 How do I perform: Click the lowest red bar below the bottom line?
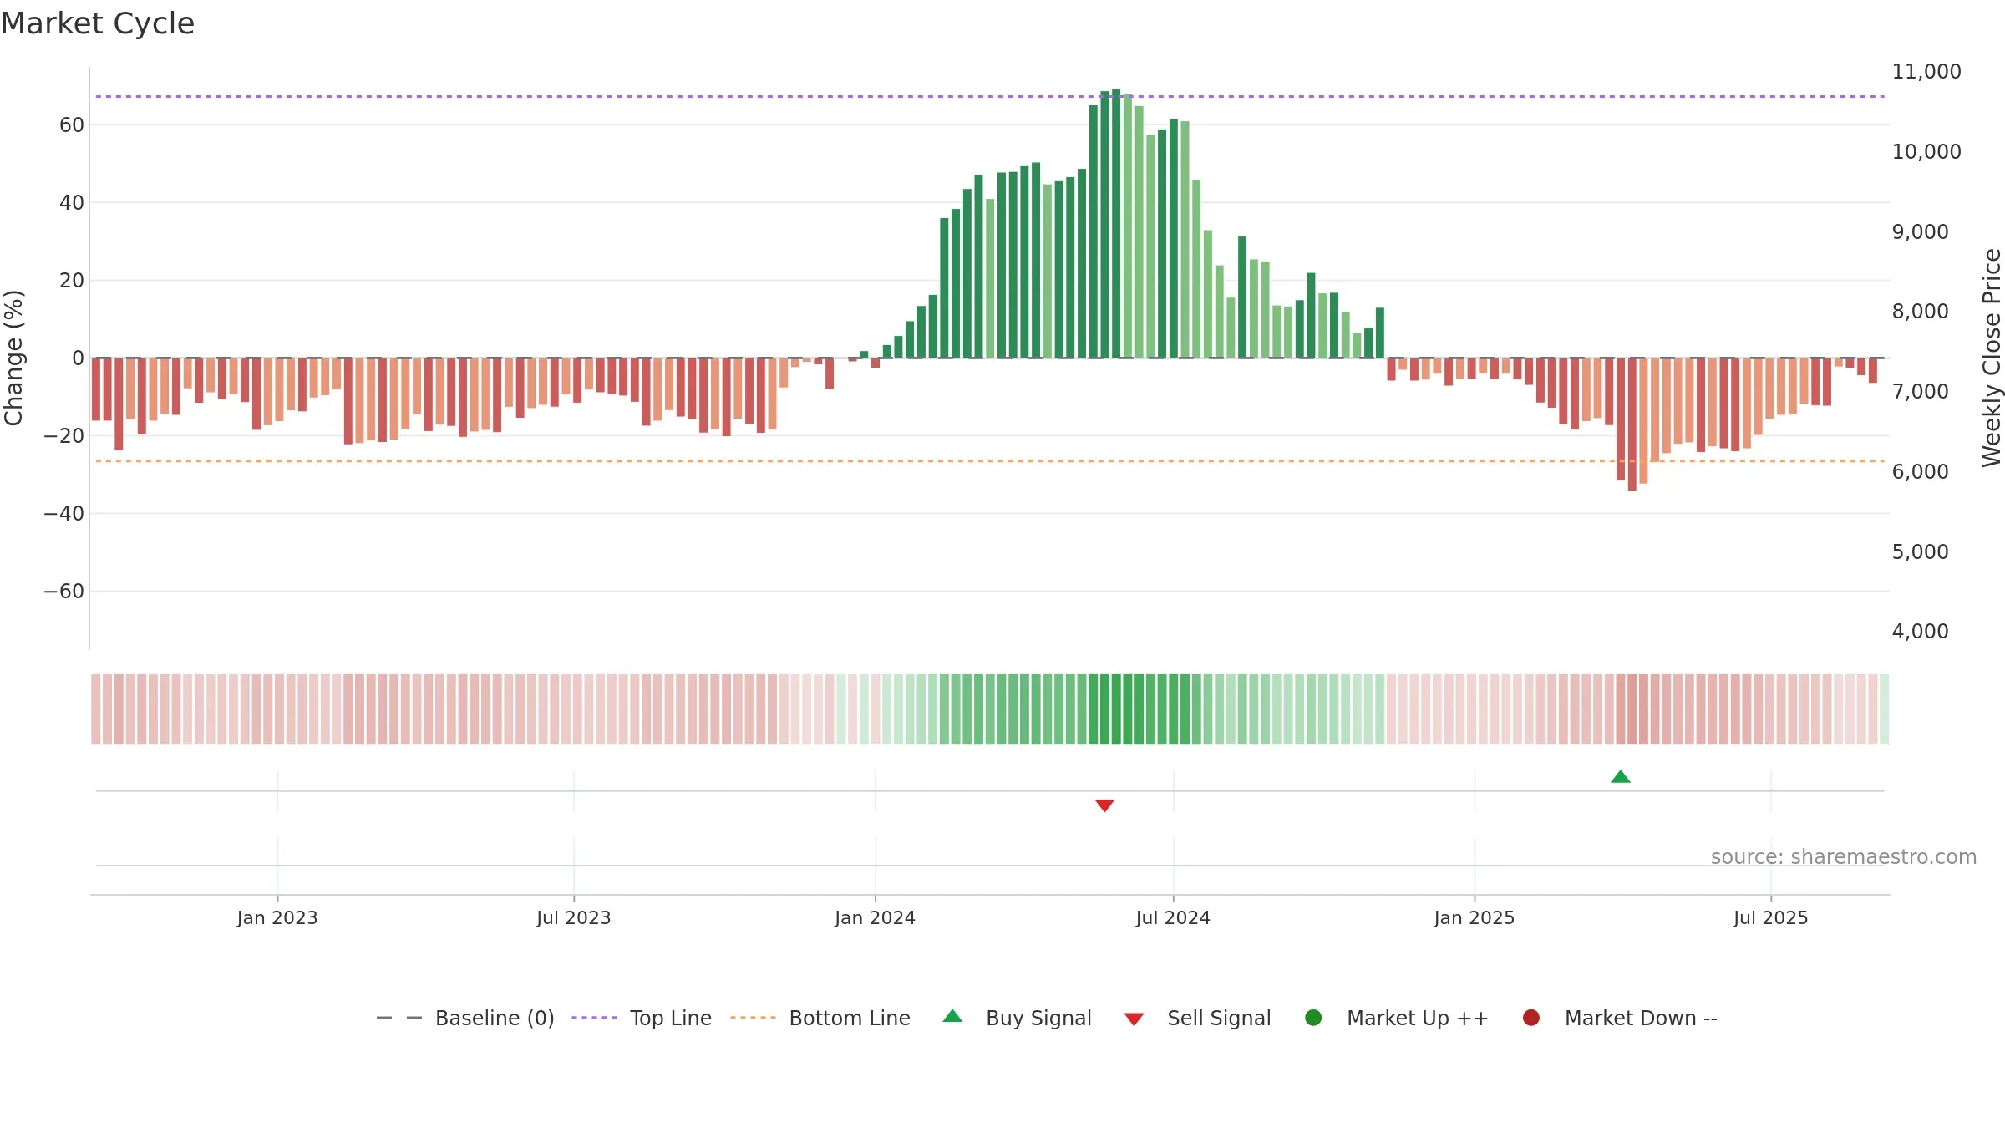(x=1632, y=424)
